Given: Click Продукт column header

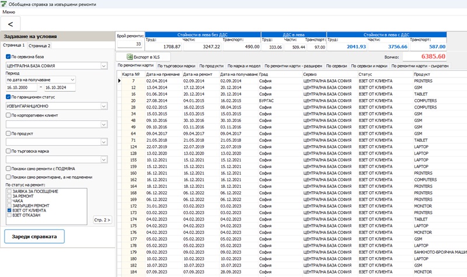Looking at the screenshot, I should (440, 74).
